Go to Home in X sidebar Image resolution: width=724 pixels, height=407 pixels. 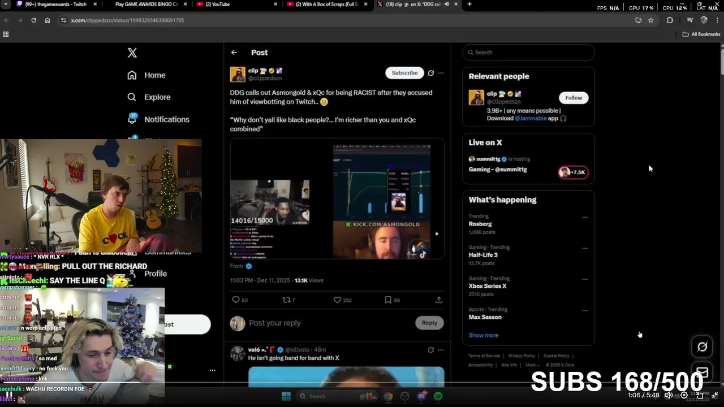coord(146,75)
